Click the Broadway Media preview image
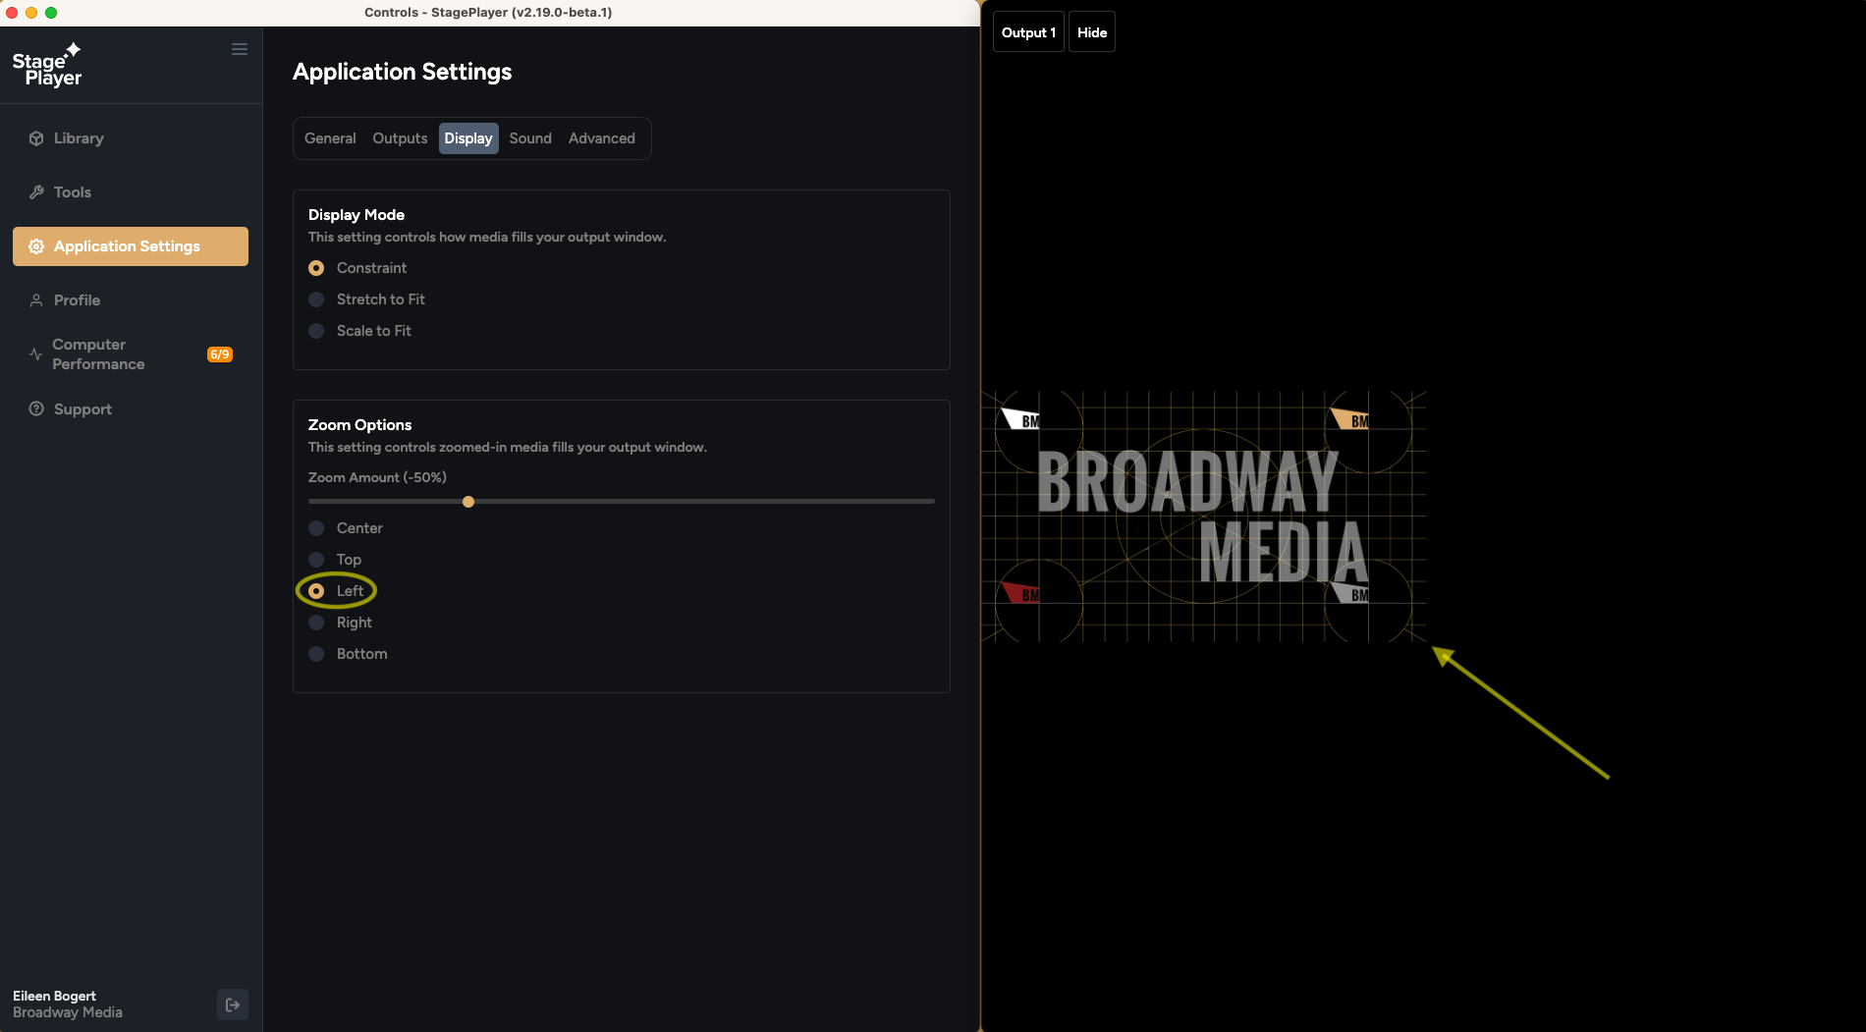The height and width of the screenshot is (1032, 1866). 1204,516
